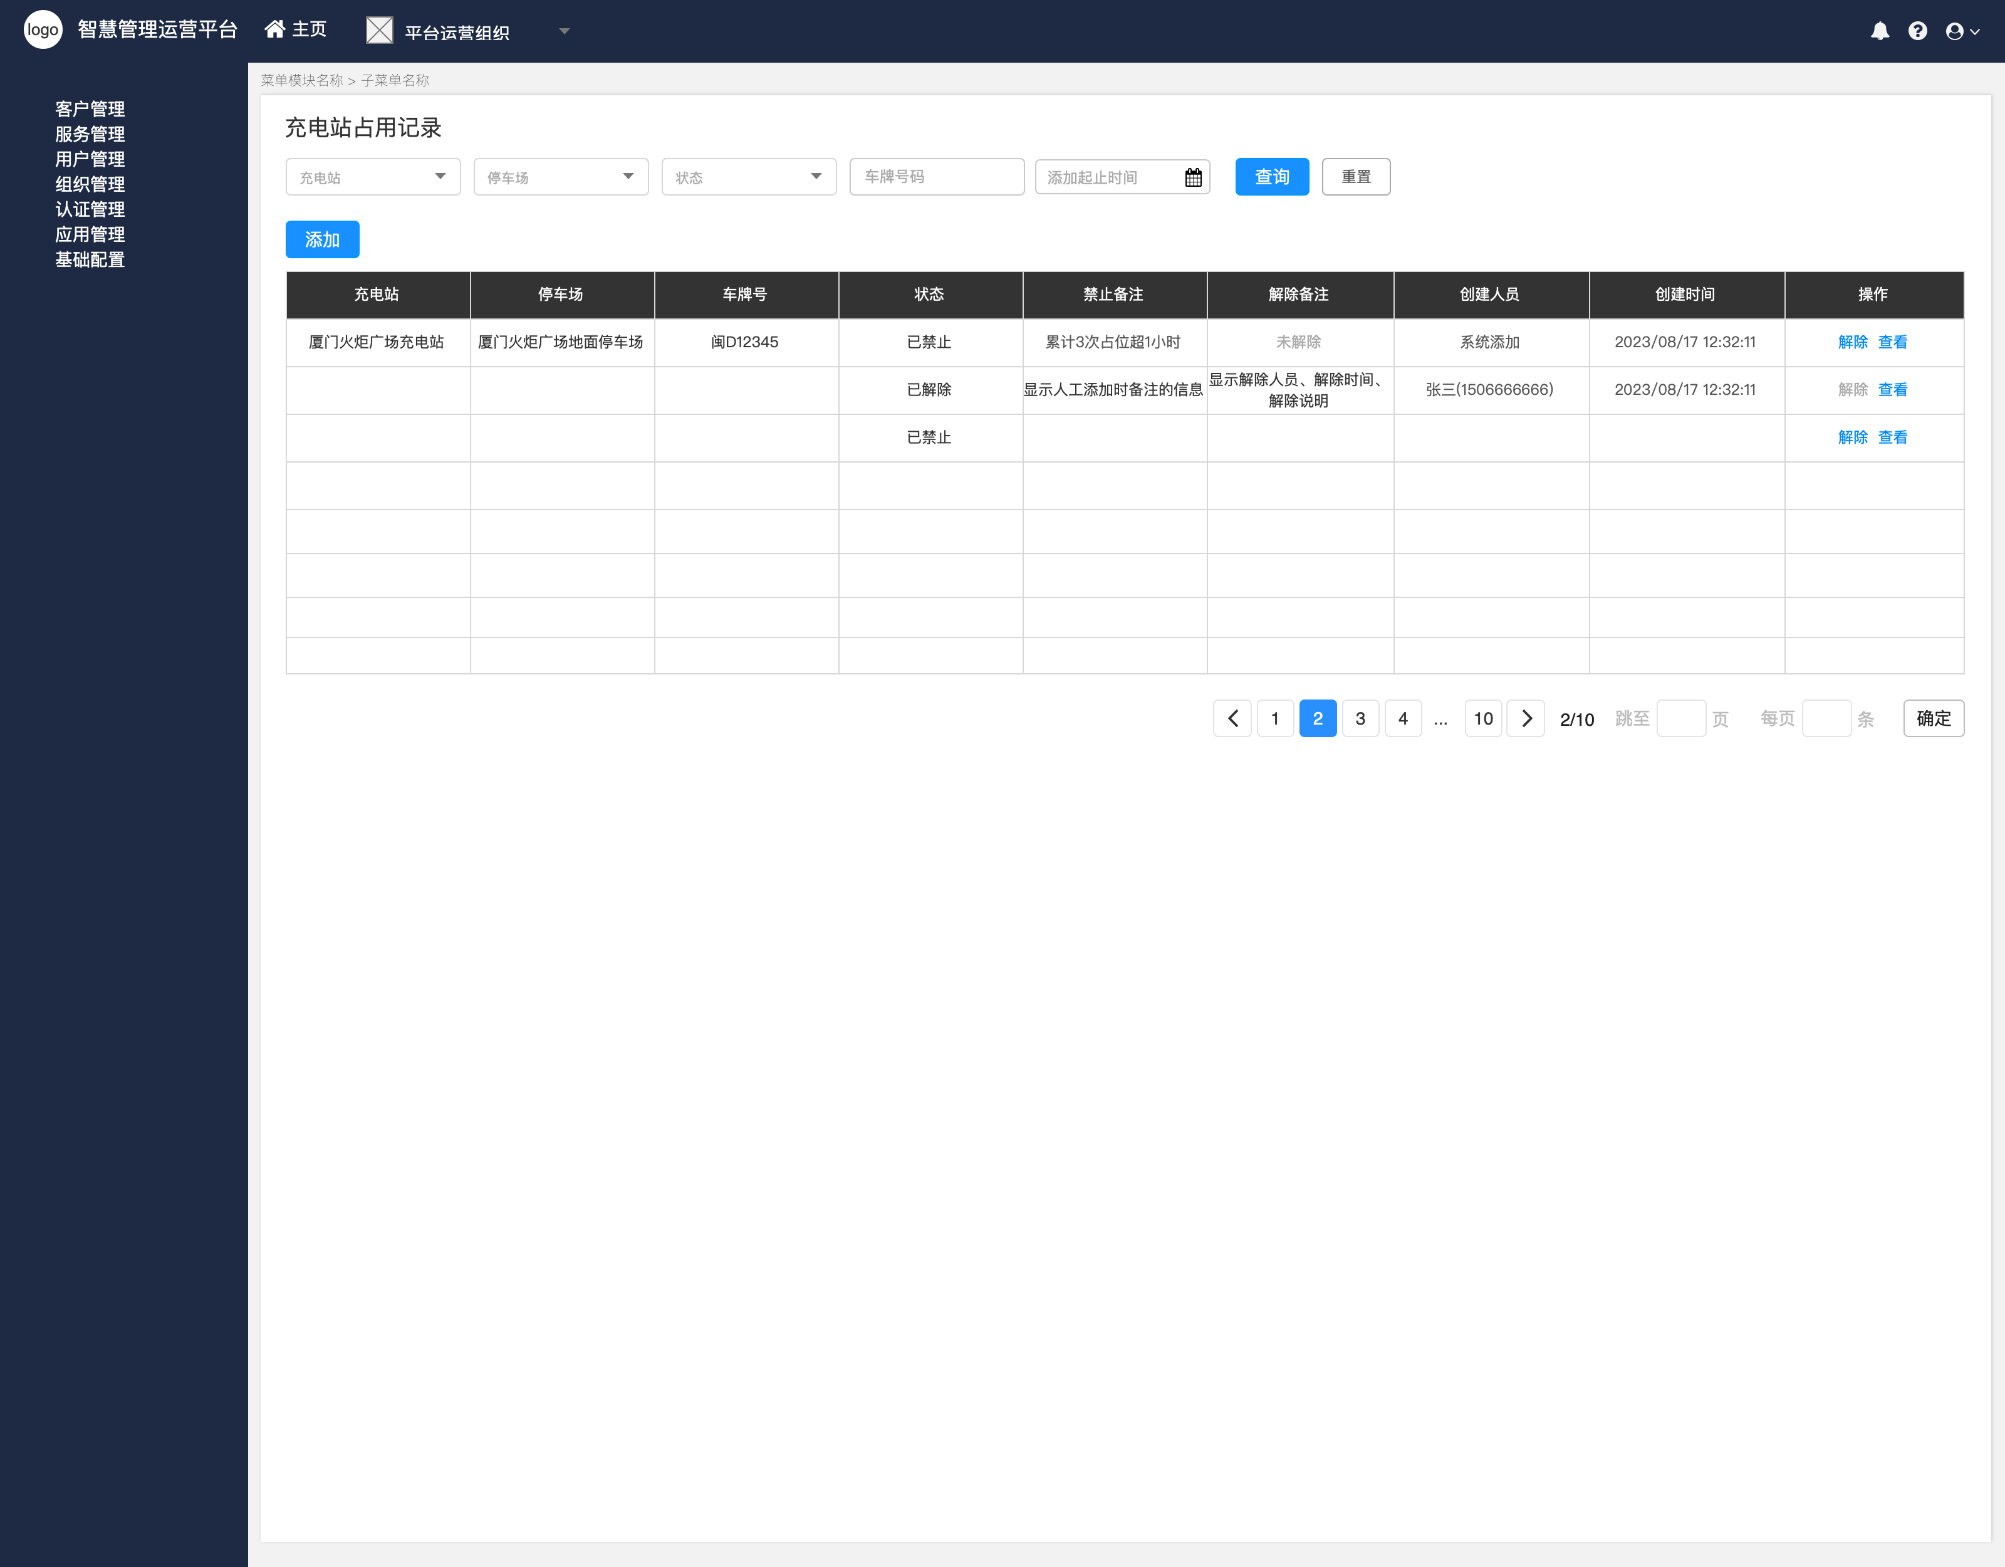Click 查看 in the third row
The image size is (2005, 1567).
(x=1893, y=438)
